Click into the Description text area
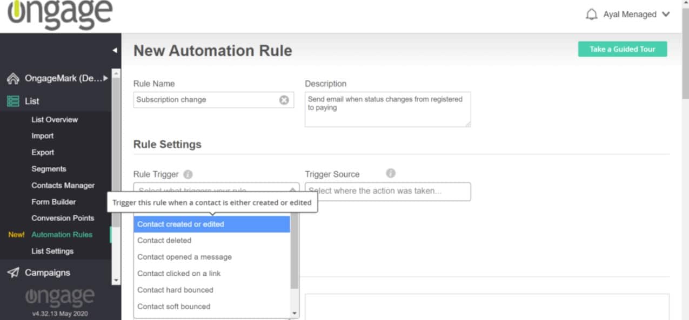The height and width of the screenshot is (320, 689). click(387, 109)
